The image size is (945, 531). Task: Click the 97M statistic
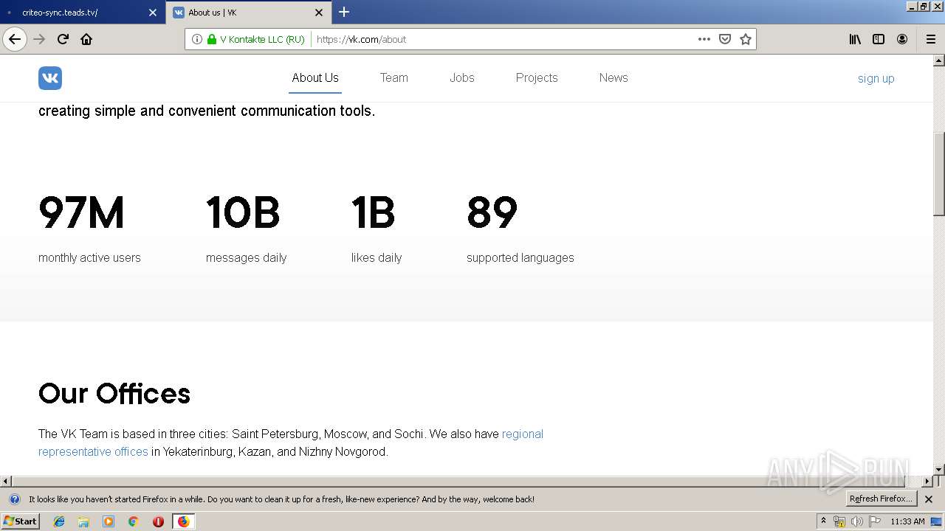81,213
